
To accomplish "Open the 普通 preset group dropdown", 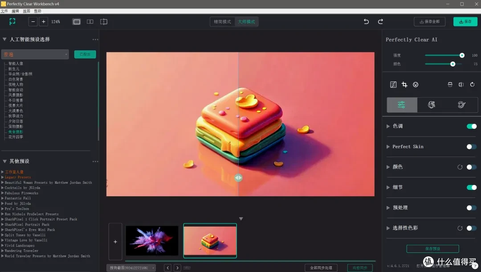I will [35, 54].
